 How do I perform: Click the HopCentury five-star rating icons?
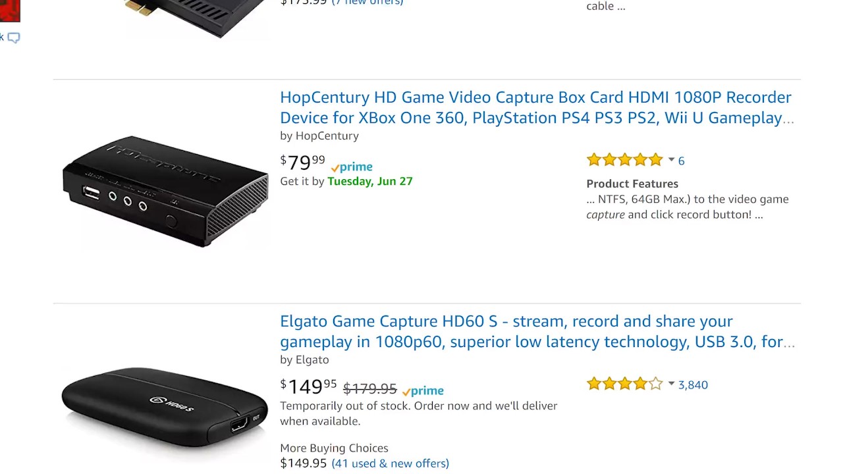[x=624, y=160]
